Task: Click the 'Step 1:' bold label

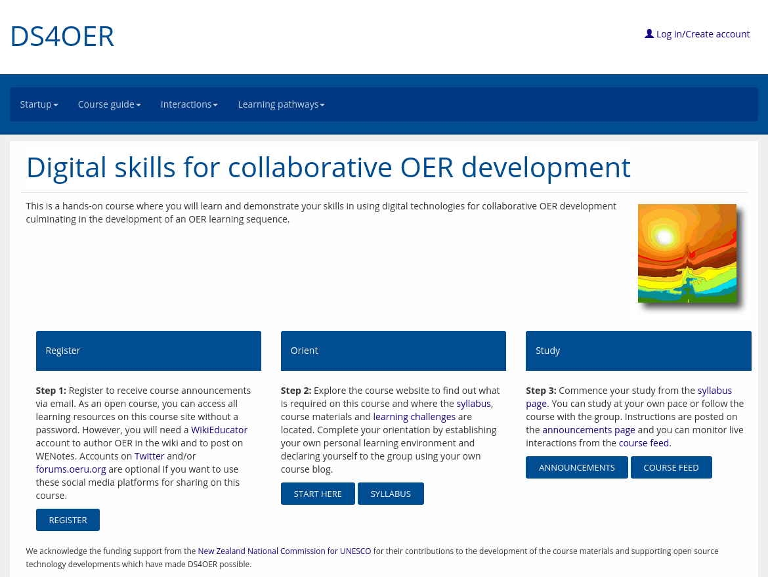Action: click(51, 391)
